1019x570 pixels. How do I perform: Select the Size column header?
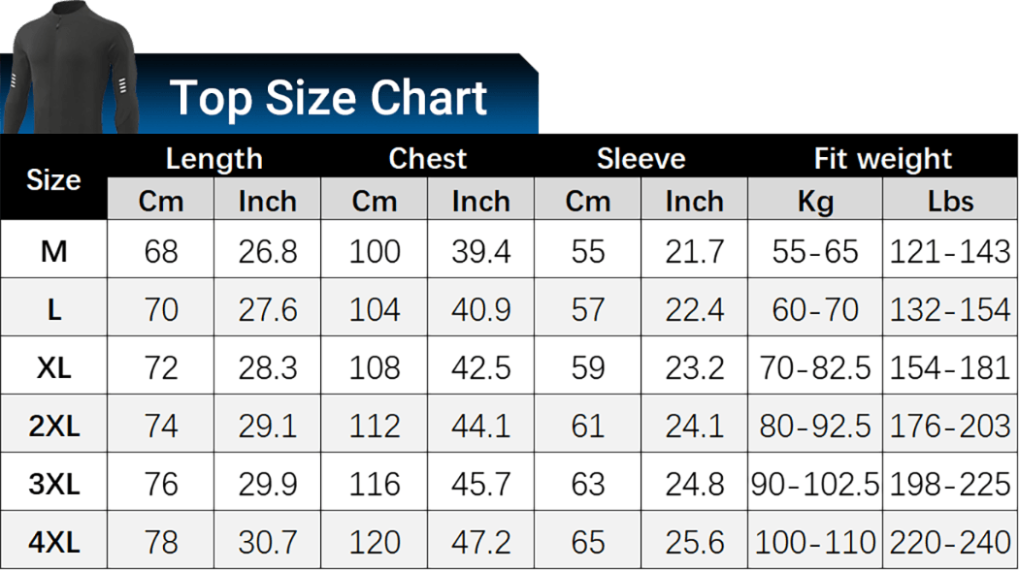tap(53, 180)
